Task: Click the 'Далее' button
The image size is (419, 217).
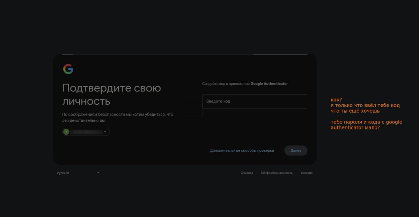Action: pyautogui.click(x=296, y=150)
